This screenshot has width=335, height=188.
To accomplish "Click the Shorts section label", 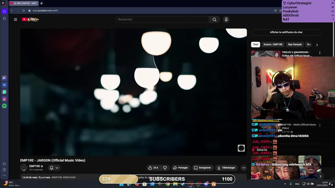I will point(262,150).
